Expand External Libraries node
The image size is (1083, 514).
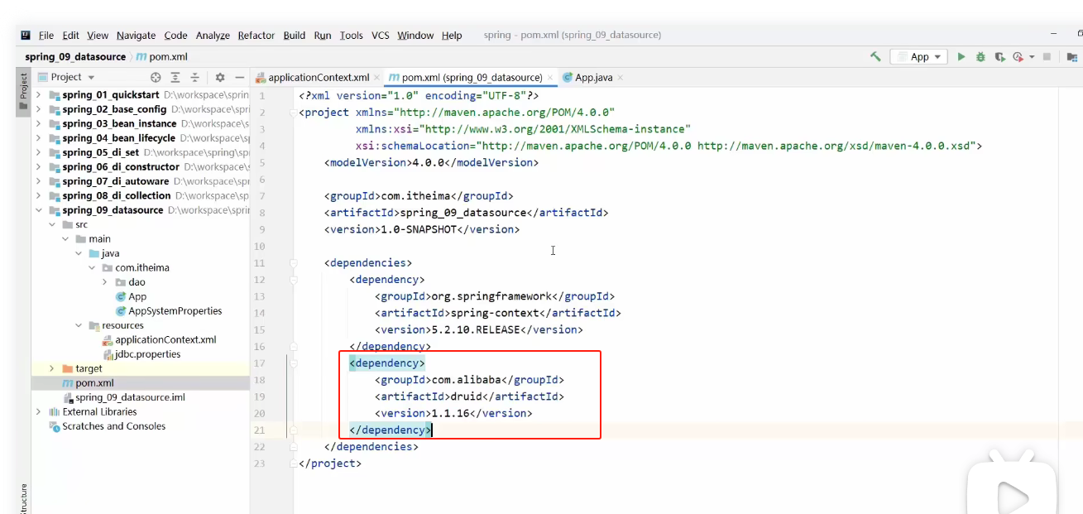(x=38, y=412)
